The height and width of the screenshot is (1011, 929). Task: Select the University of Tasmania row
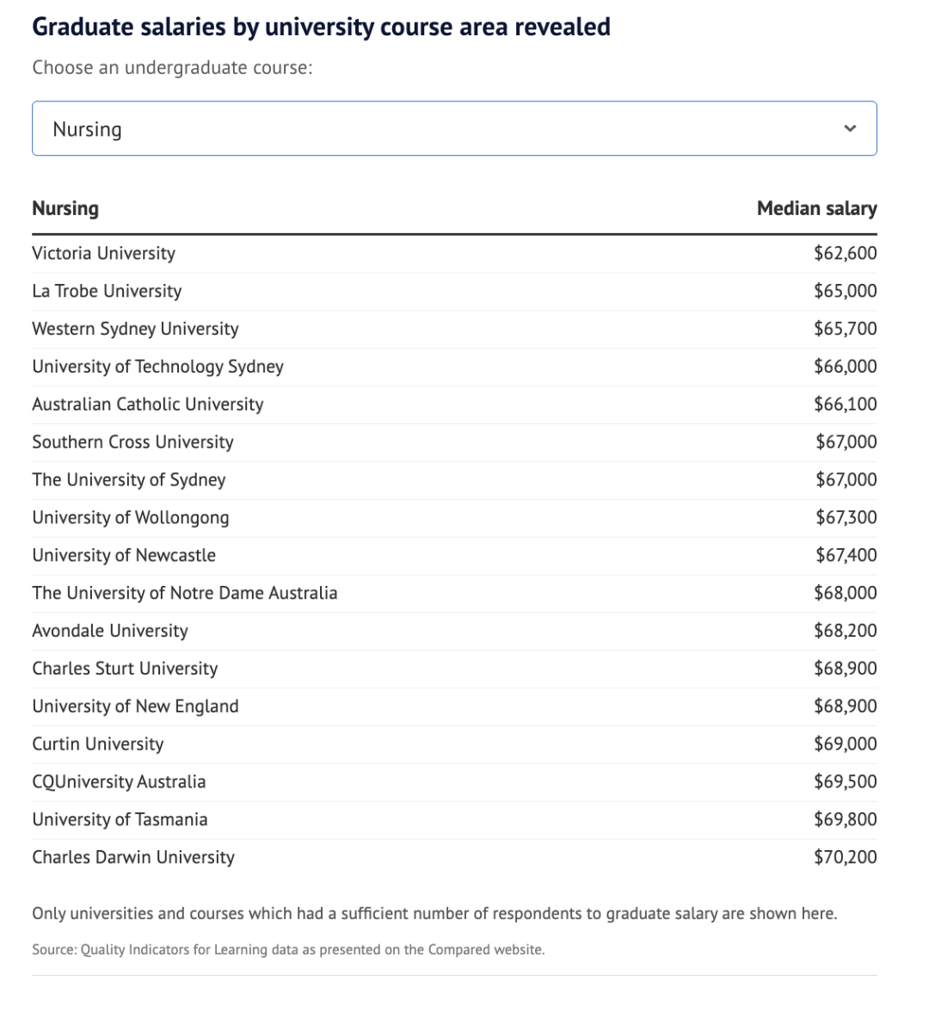(x=120, y=819)
